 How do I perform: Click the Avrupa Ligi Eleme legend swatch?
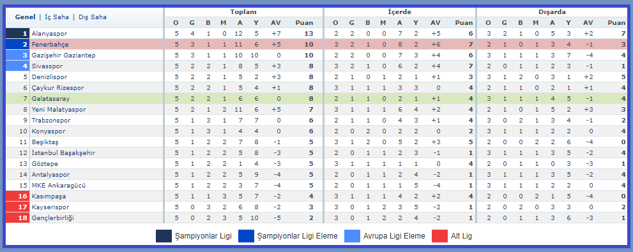[353, 236]
